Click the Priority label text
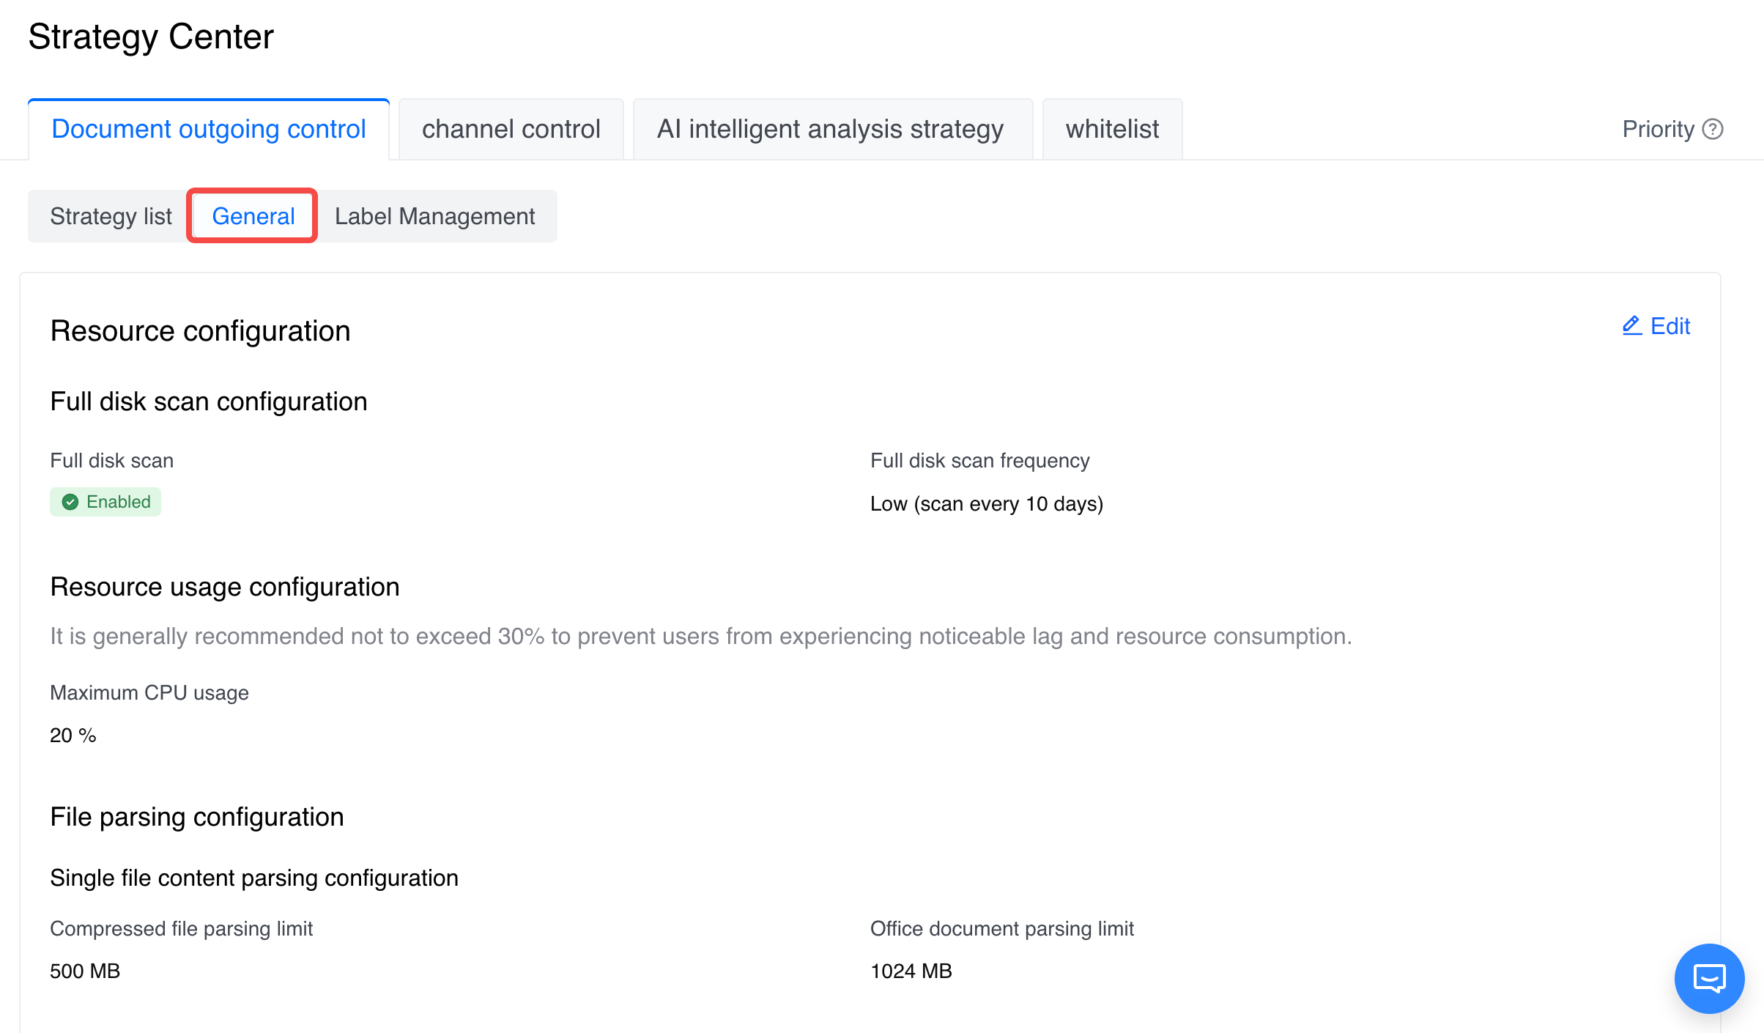The image size is (1764, 1033). (x=1658, y=130)
